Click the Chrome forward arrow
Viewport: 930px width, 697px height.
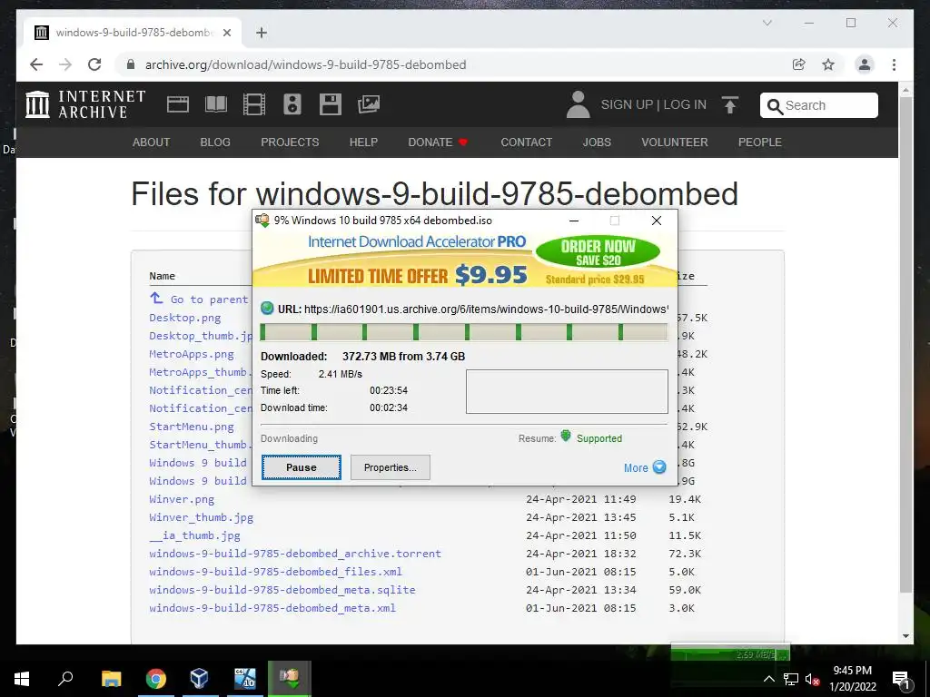[65, 64]
